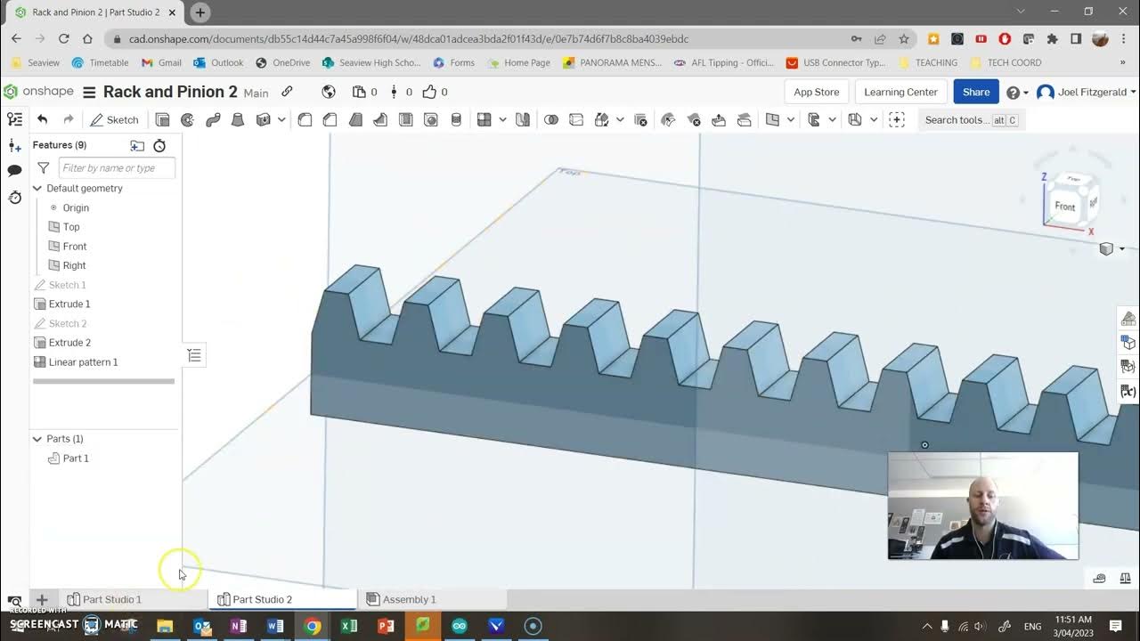Select the Chamfer tool

pyautogui.click(x=330, y=119)
